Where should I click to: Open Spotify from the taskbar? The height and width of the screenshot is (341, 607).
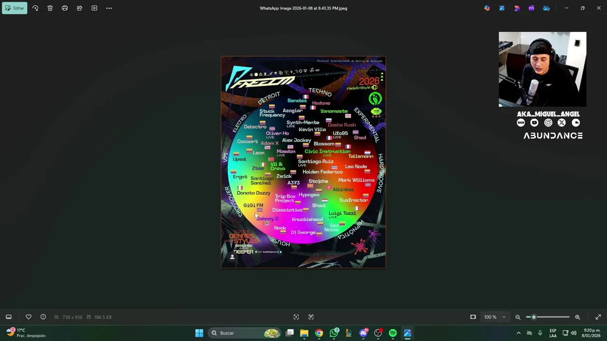(393, 333)
